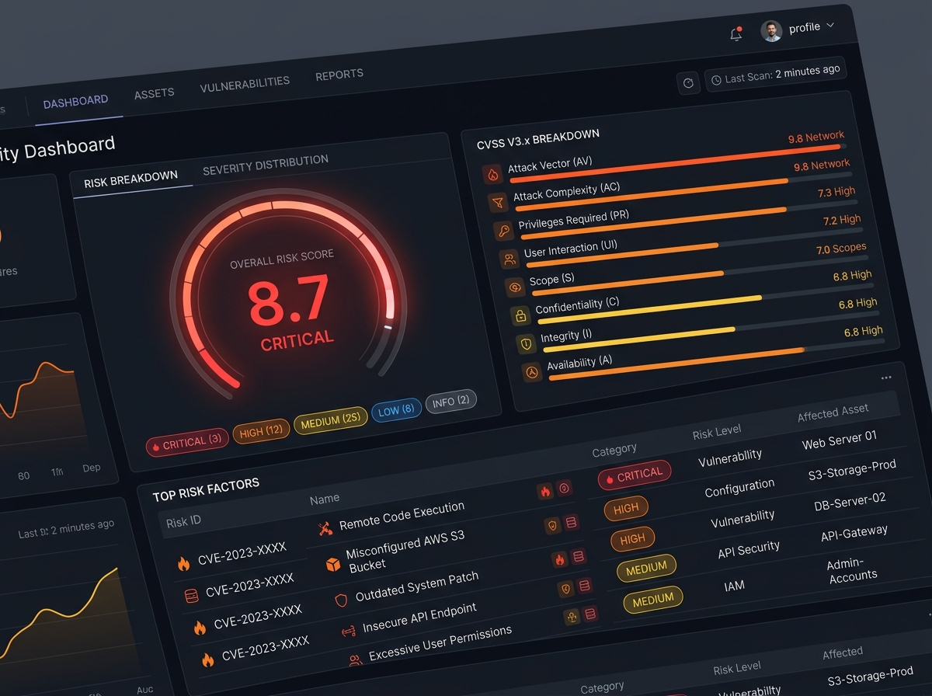The height and width of the screenshot is (696, 932).
Task: Click database icon beside second CVE-2023-XXXX entry
Action: pyautogui.click(x=191, y=596)
